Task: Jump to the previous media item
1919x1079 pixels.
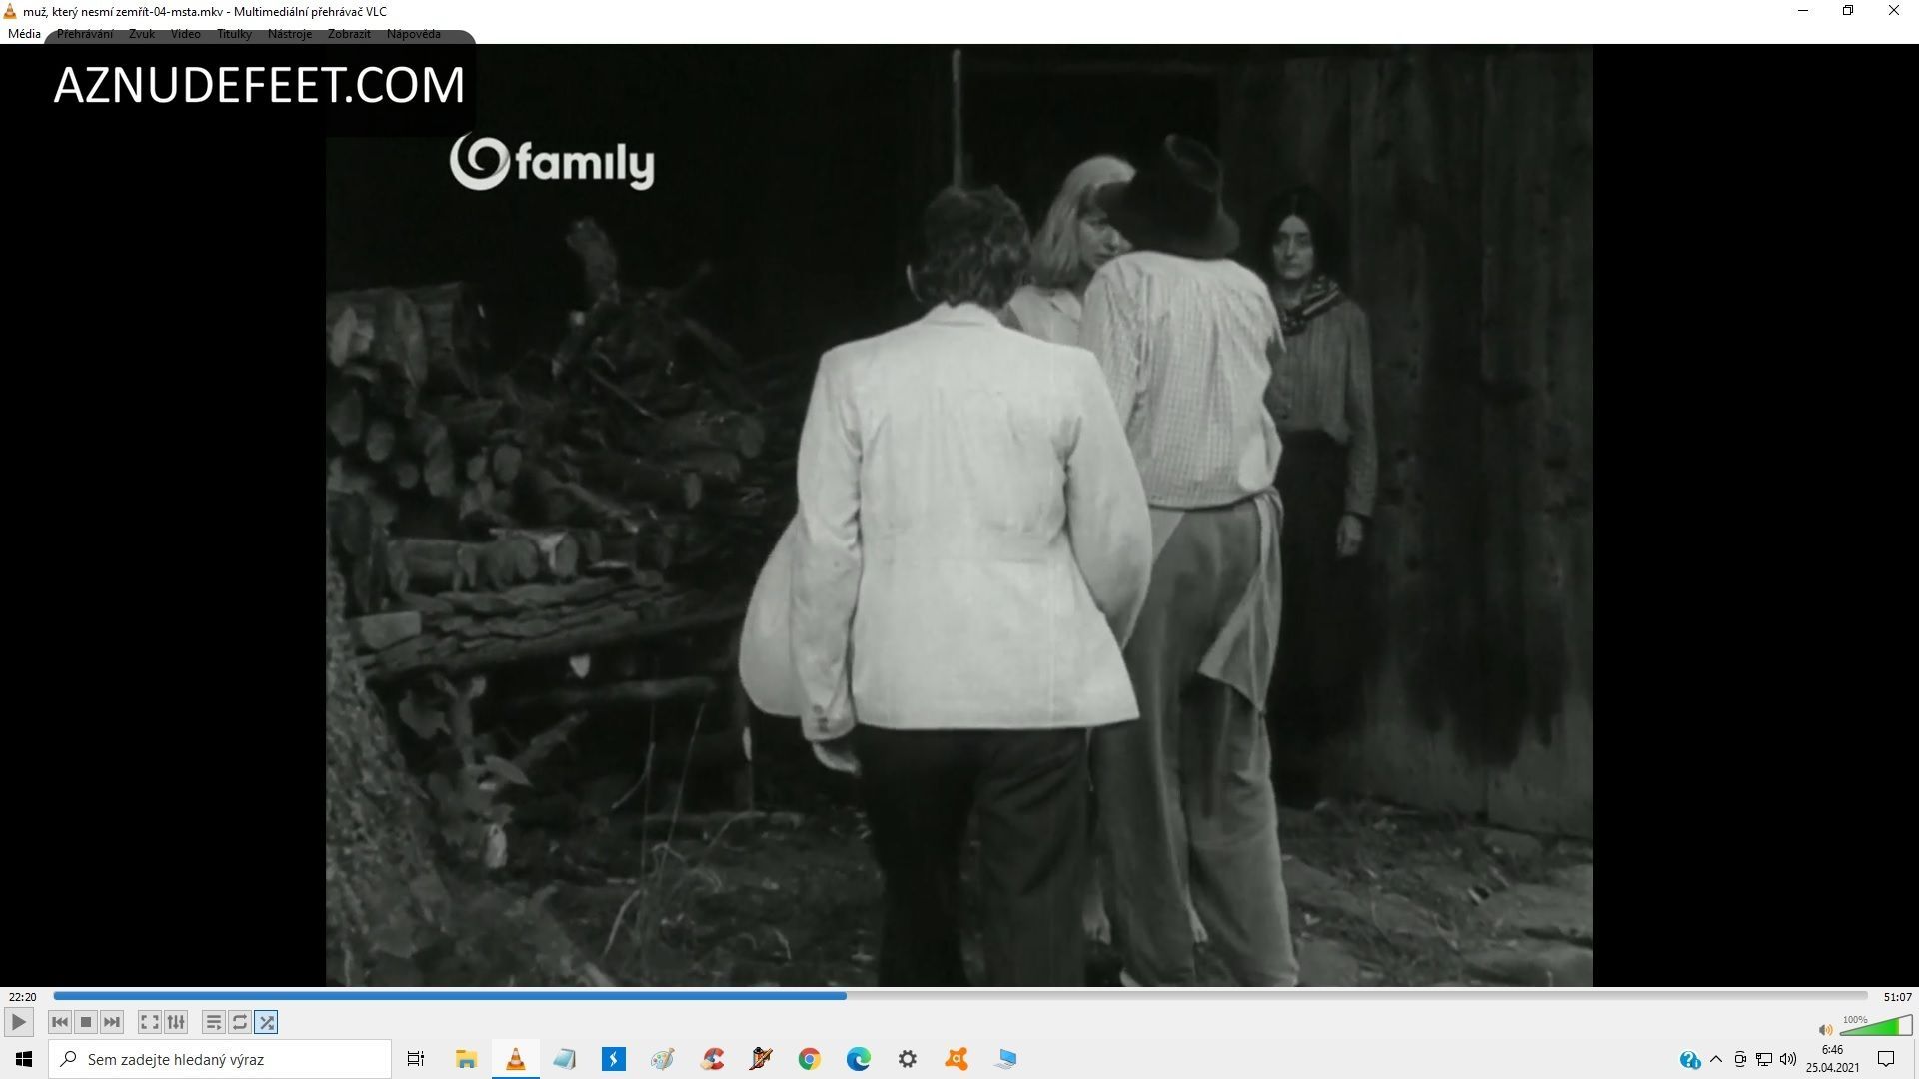Action: 60,1022
